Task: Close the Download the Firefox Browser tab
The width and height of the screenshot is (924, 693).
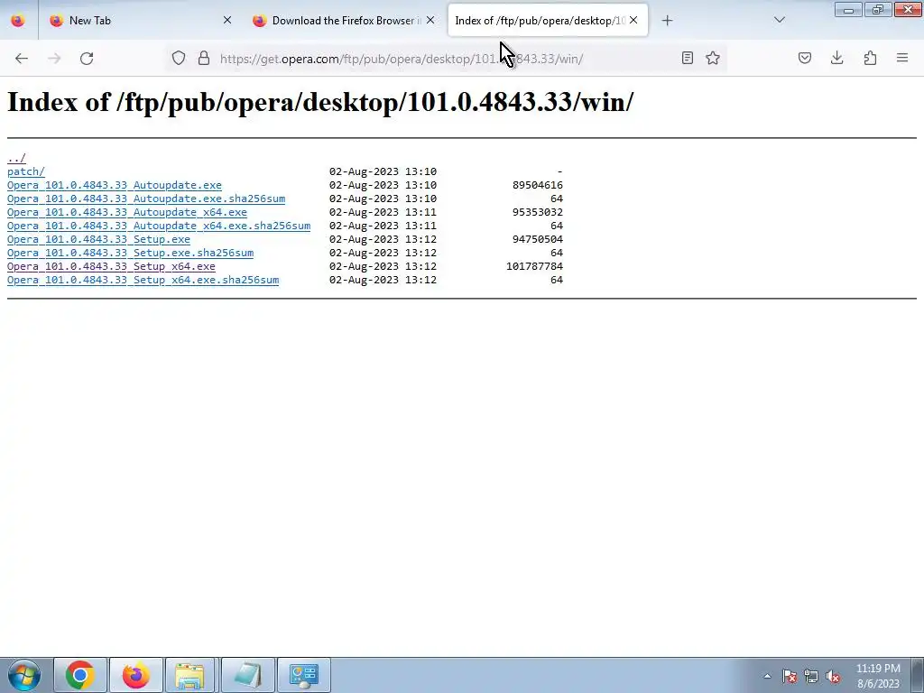Action: pyautogui.click(x=430, y=20)
